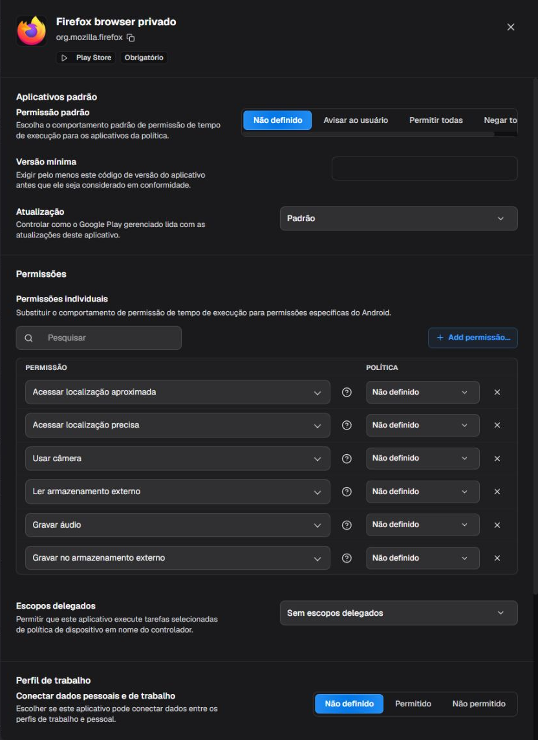Viewport: 538px width, 740px height.
Task: Show help for Ler armazenamento externo
Action: (x=347, y=492)
